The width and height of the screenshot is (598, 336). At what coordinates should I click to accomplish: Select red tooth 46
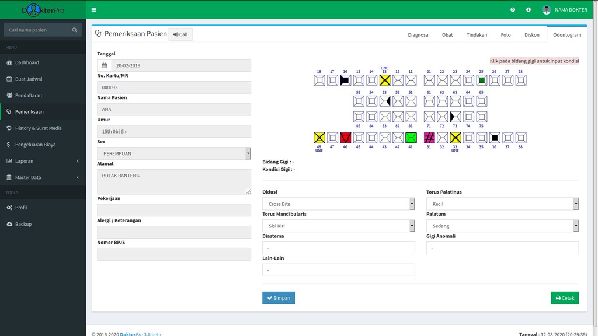[x=345, y=138]
